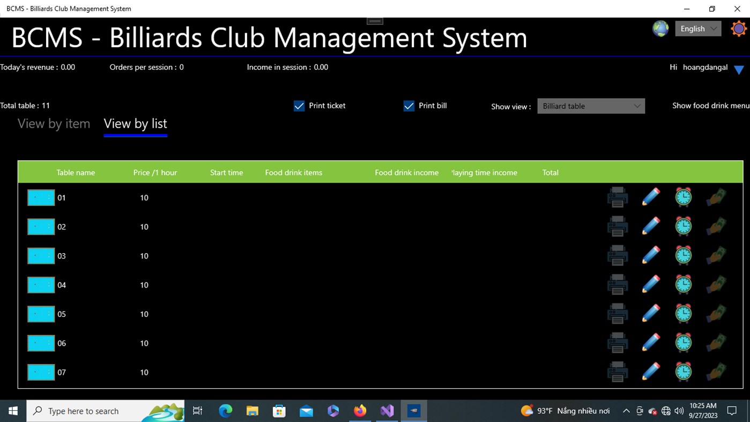Image resolution: width=750 pixels, height=422 pixels.
Task: Open the dropdown next to hoangdangal
Action: coord(740,69)
